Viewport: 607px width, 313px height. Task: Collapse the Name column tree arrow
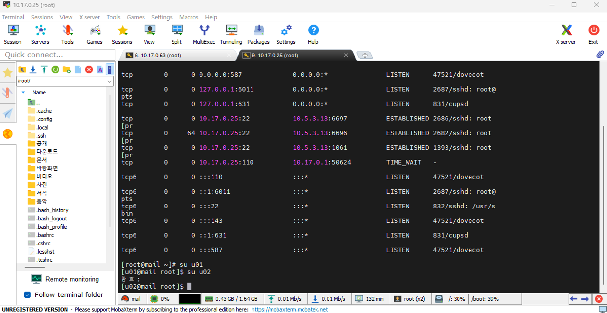tap(23, 93)
